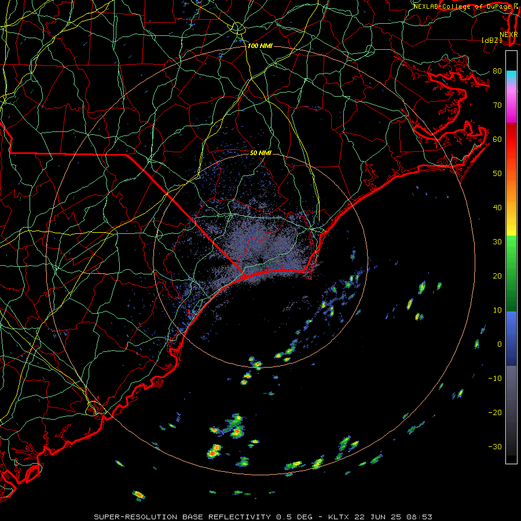The image size is (521, 521).
Task: Click the orange segment of the color bar
Action: (x=511, y=189)
